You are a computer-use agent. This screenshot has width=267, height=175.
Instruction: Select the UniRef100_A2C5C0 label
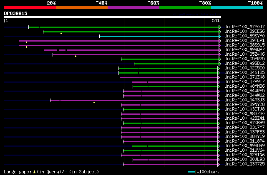tap(244, 68)
